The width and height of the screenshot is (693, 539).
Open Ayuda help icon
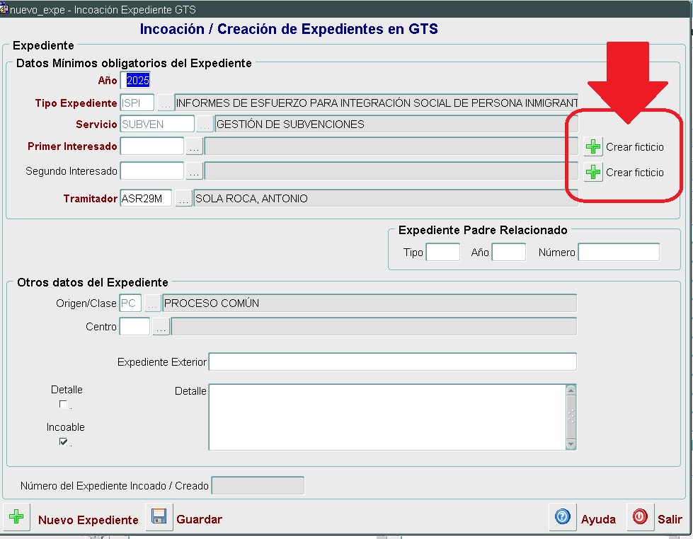pyautogui.click(x=563, y=517)
